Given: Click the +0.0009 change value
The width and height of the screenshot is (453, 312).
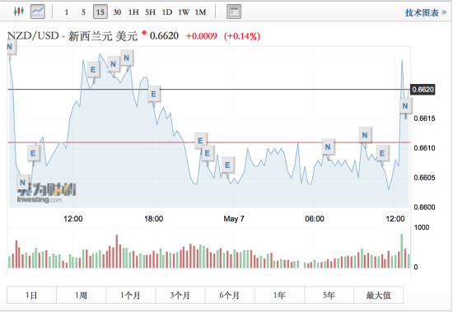Looking at the screenshot, I should coord(201,36).
